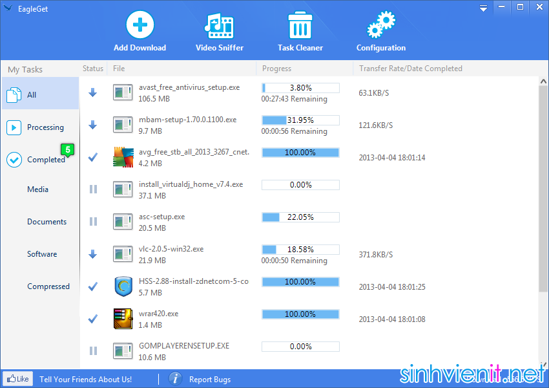The width and height of the screenshot is (549, 388).
Task: Click the Hotspot Shield HSS file icon
Action: point(123,286)
